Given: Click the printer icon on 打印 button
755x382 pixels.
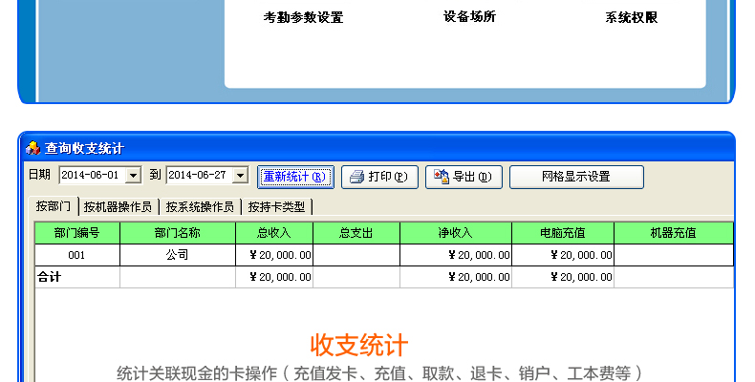Looking at the screenshot, I should [x=356, y=177].
